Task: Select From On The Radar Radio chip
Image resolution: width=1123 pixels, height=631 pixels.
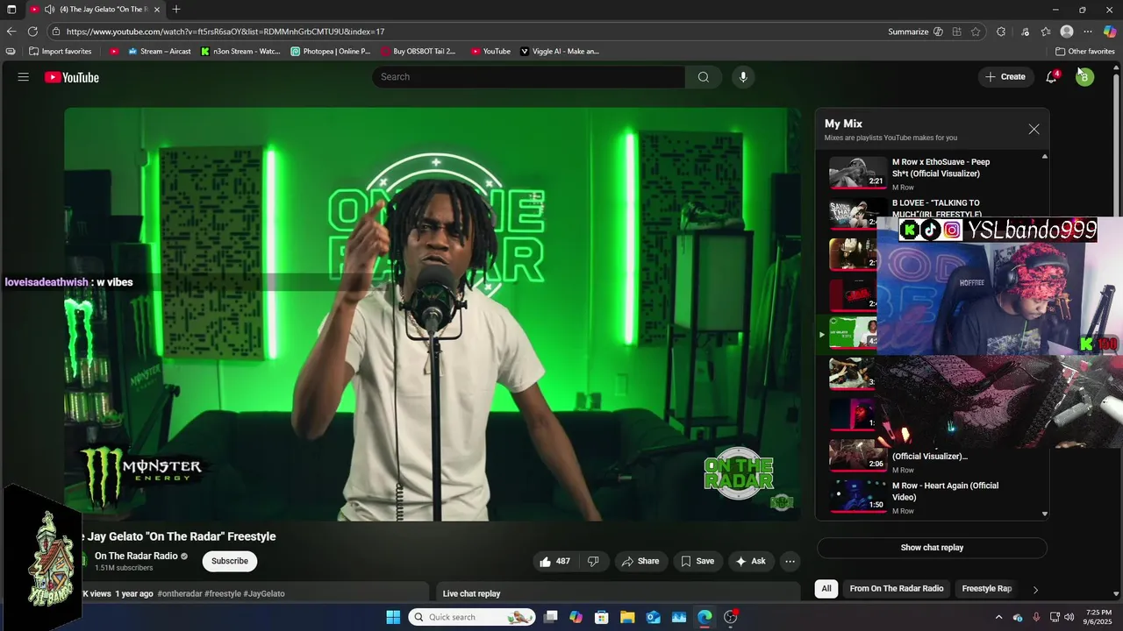Action: pos(897,589)
